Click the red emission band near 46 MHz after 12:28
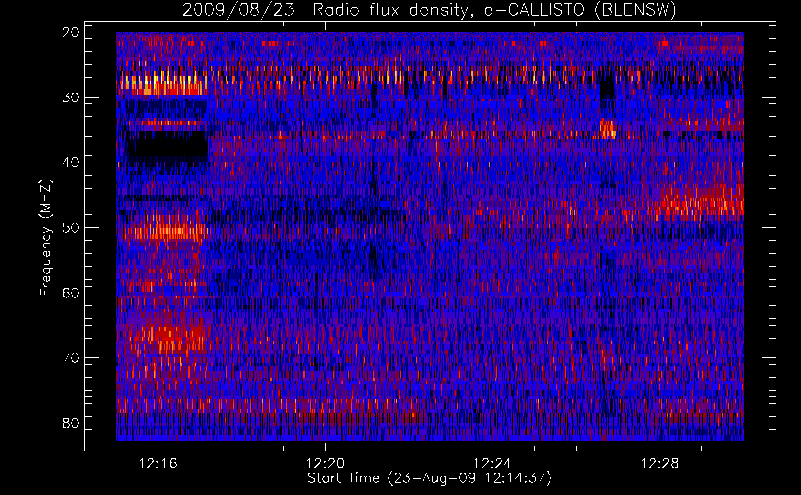Viewport: 801px width, 495px height. pyautogui.click(x=701, y=202)
